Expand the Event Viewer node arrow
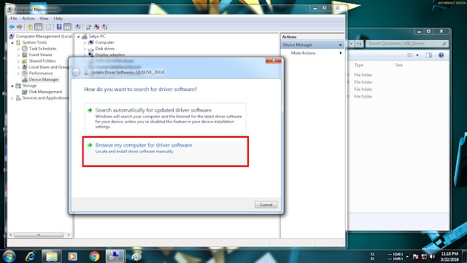This screenshot has width=467, height=263. point(18,55)
